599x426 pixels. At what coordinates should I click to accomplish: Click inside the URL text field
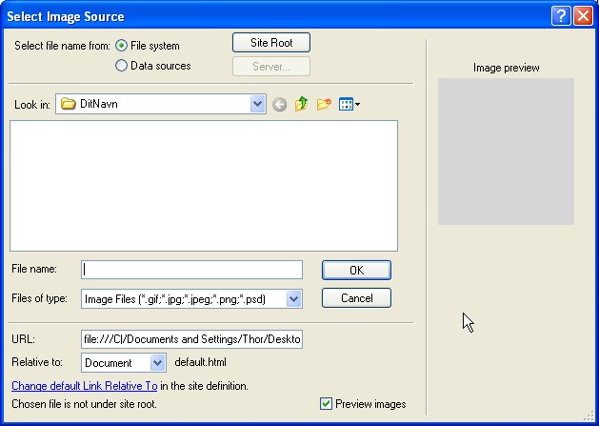coord(191,339)
